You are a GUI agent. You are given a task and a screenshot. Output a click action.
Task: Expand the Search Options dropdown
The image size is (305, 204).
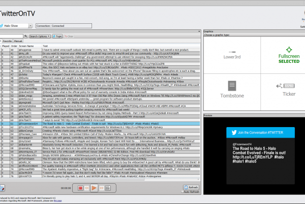pyautogui.click(x=40, y=36)
